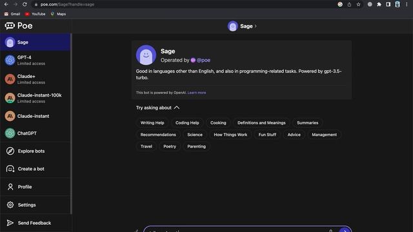The height and width of the screenshot is (232, 413).
Task: Click the Sage header title with chevron
Action: pos(248,26)
